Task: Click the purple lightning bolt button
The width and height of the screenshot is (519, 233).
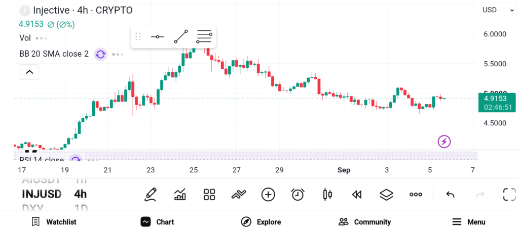Action: 444,142
